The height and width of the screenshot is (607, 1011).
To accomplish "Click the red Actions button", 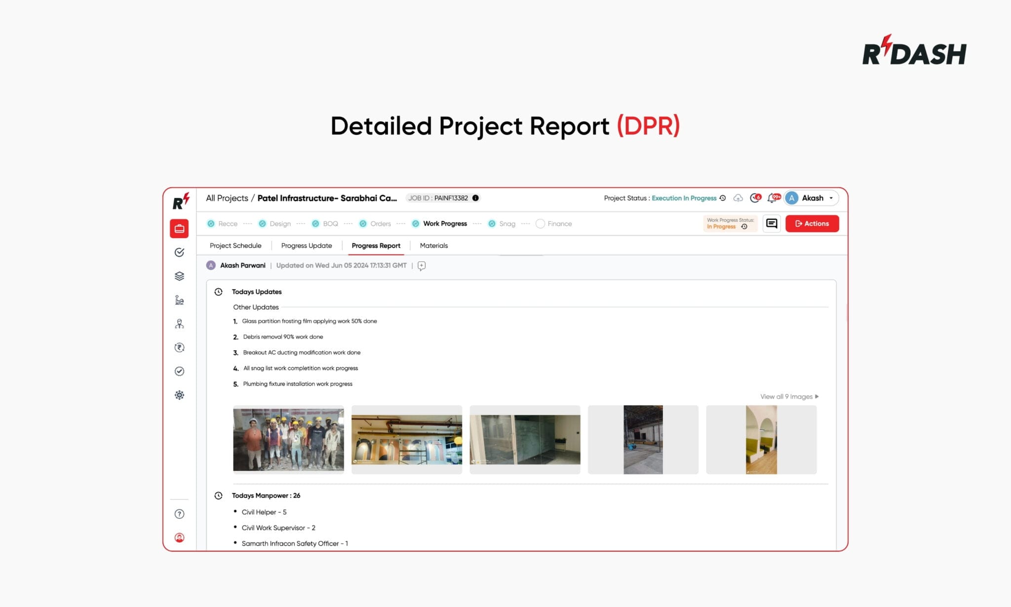I will pos(812,223).
